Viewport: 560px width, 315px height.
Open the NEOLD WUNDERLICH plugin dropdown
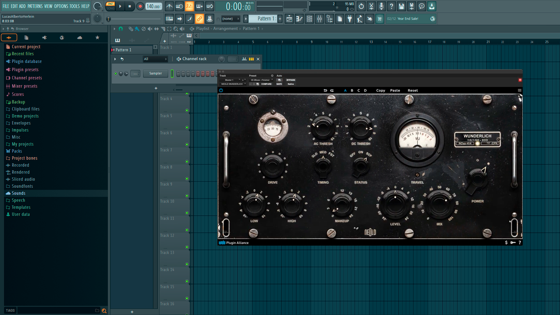point(233,84)
